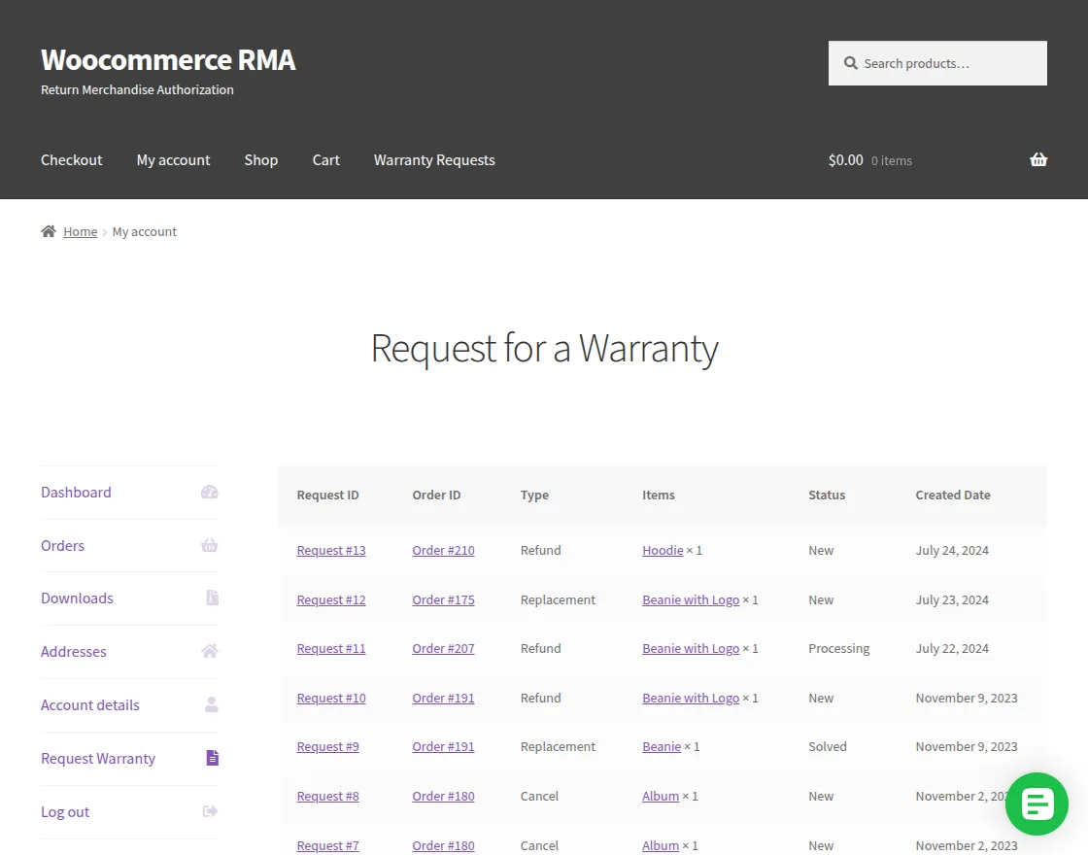This screenshot has width=1088, height=855.
Task: View Order #210
Action: (443, 550)
